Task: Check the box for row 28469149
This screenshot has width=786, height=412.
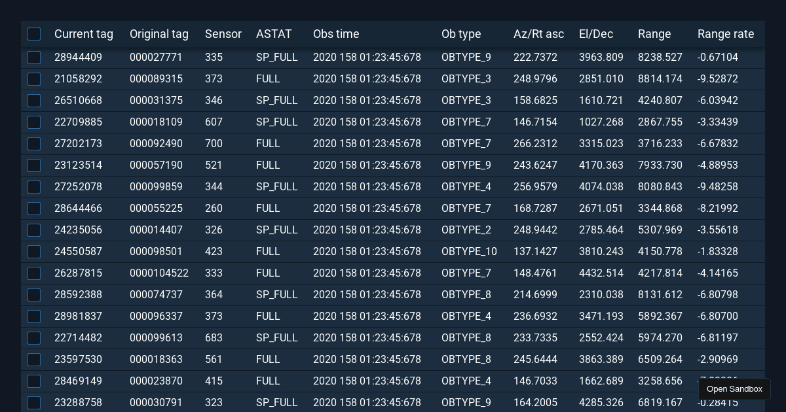Action: (34, 381)
